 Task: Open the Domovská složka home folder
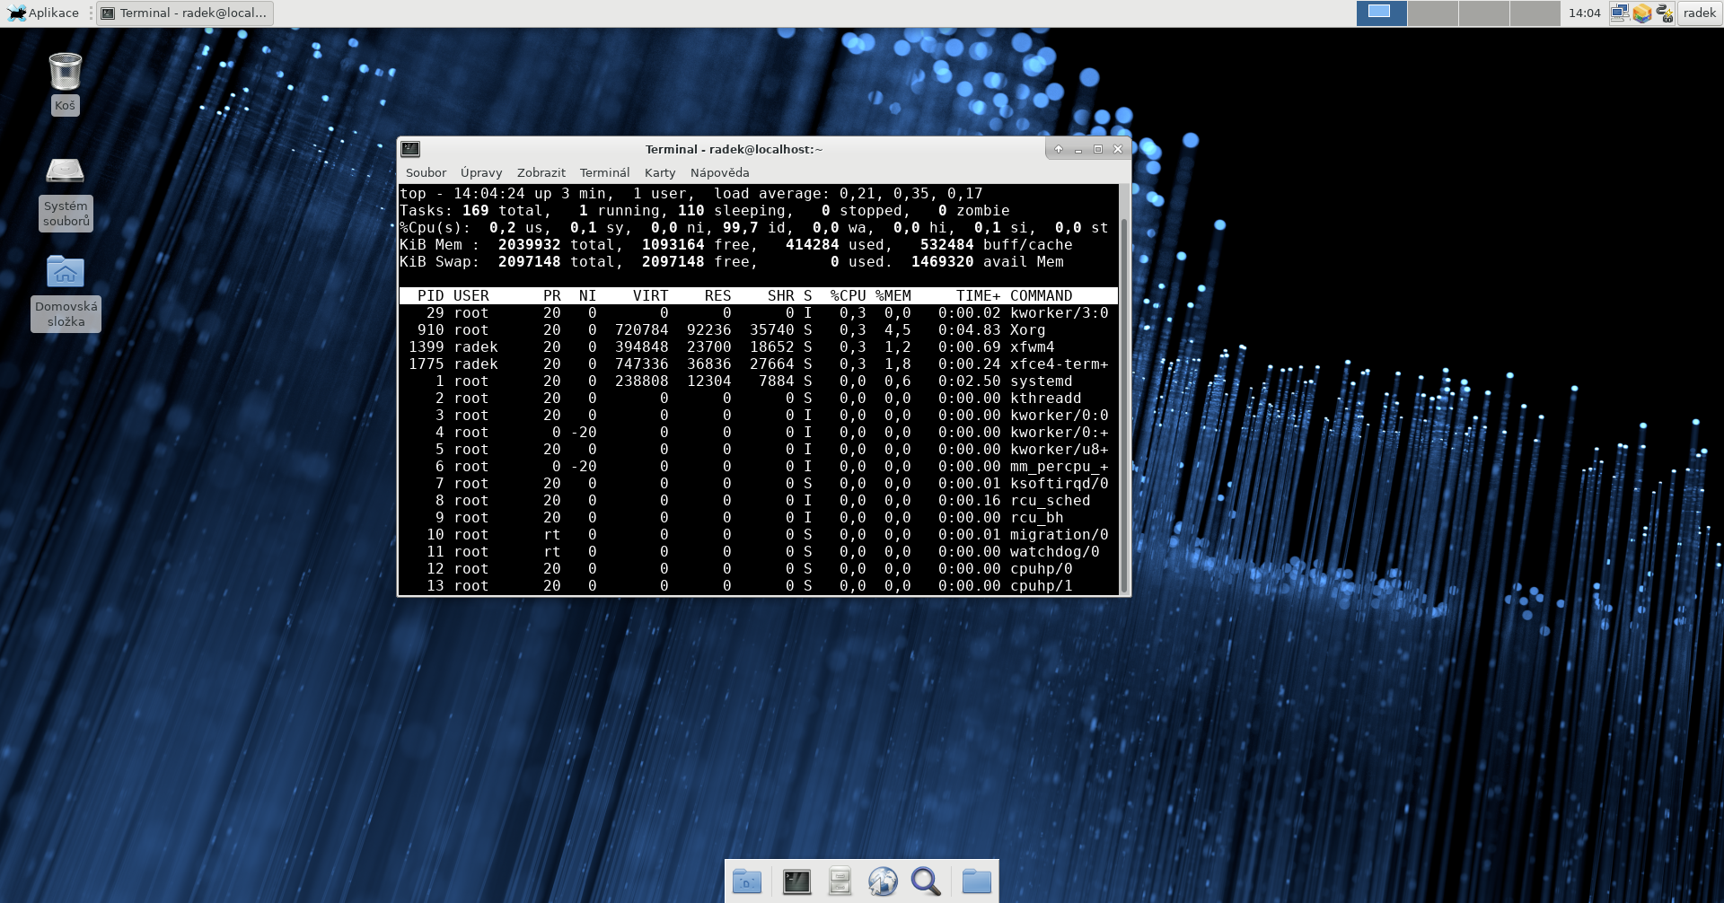tap(65, 272)
